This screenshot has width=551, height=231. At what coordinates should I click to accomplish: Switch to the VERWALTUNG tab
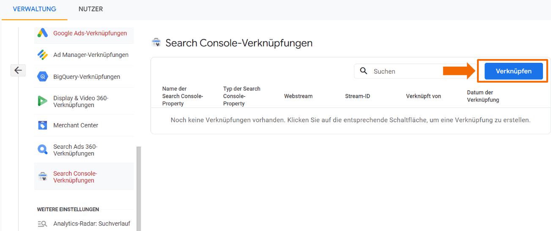(x=35, y=9)
